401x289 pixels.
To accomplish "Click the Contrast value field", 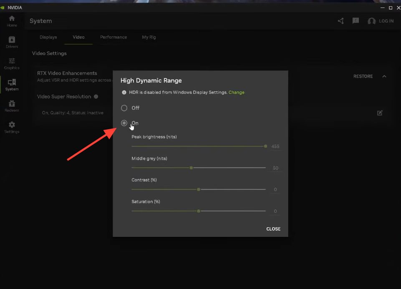I will pos(275,190).
